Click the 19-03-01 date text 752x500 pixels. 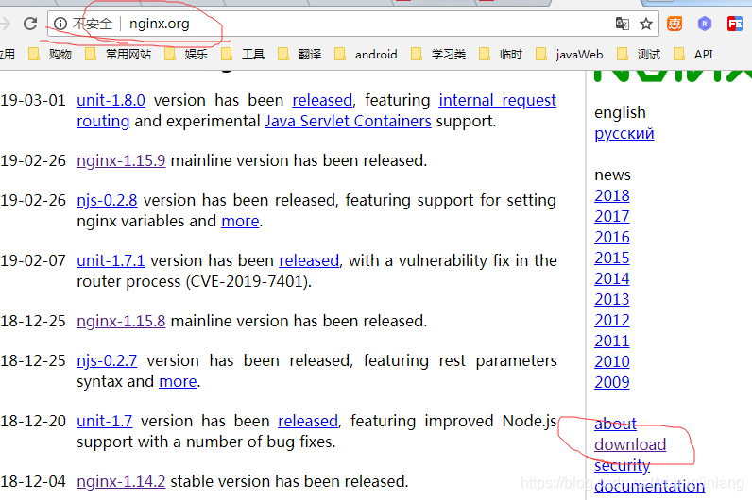click(x=33, y=100)
